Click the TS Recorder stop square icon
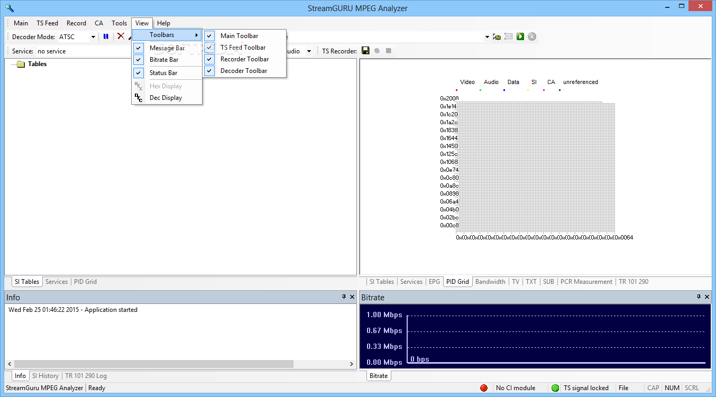 [x=389, y=51]
